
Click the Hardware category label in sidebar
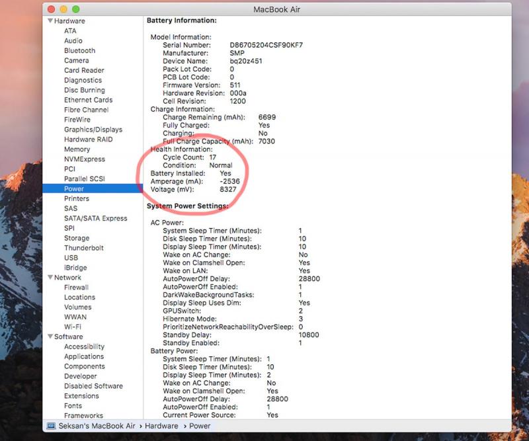pos(69,21)
